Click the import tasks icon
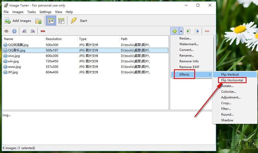Image resolution: width=258 pixels, height=153 pixels. pyautogui.click(x=189, y=31)
